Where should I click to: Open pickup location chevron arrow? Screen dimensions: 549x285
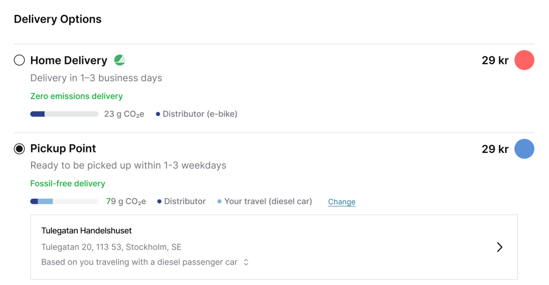[500, 247]
